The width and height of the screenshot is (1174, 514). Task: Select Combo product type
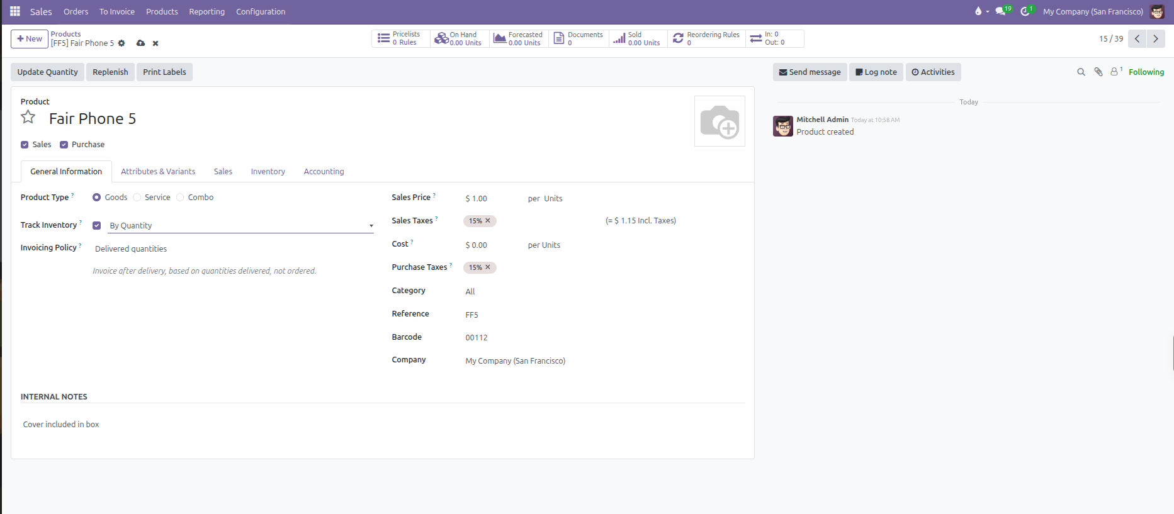click(180, 198)
